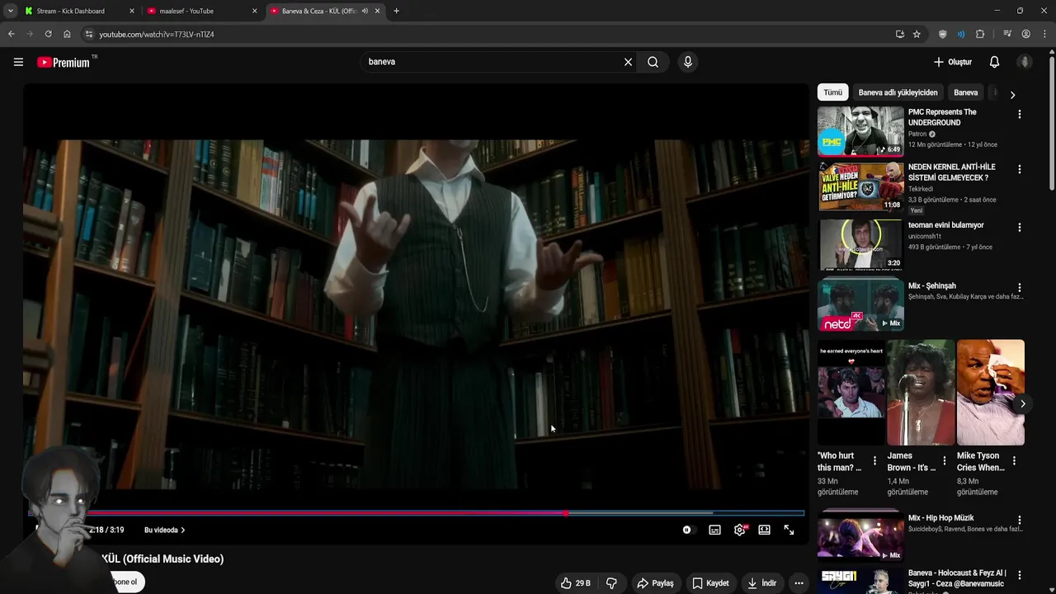Clear the search text with X
This screenshot has height=594, width=1056.
[x=628, y=62]
